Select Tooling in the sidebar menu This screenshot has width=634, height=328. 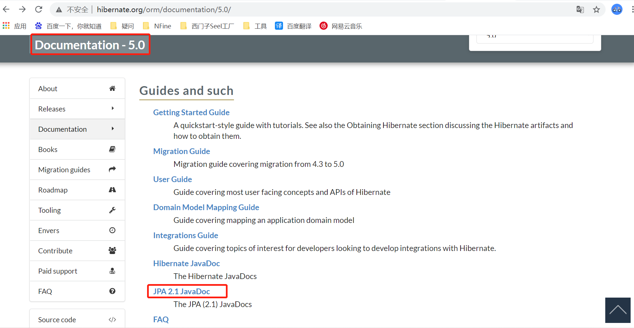(77, 210)
